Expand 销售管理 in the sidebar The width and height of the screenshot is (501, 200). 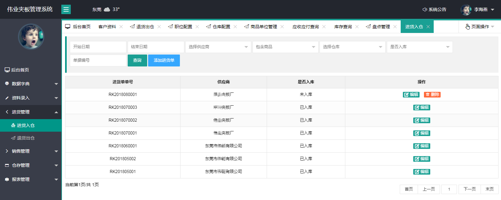point(31,151)
